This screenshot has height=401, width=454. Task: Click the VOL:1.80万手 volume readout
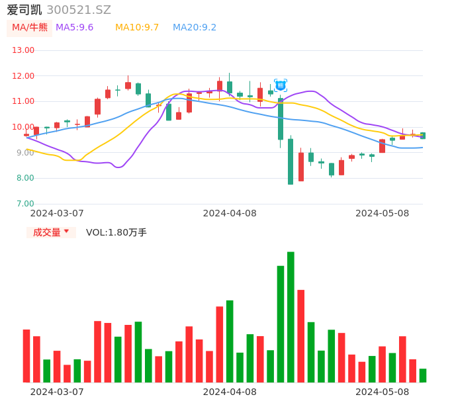[116, 232]
